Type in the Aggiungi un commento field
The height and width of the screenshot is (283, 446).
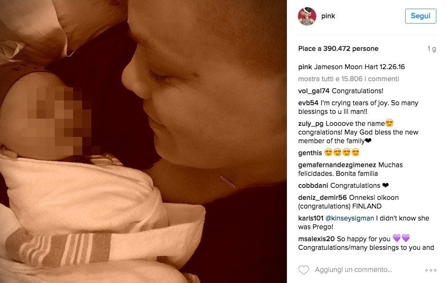tap(353, 270)
